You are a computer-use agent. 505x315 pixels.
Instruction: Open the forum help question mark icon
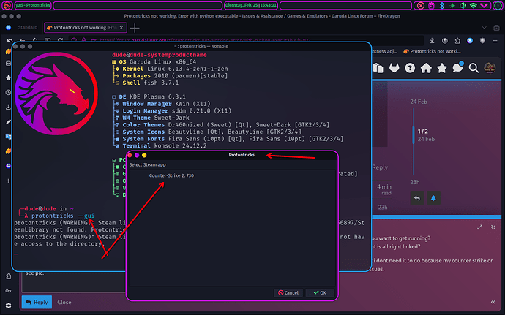pos(410,68)
